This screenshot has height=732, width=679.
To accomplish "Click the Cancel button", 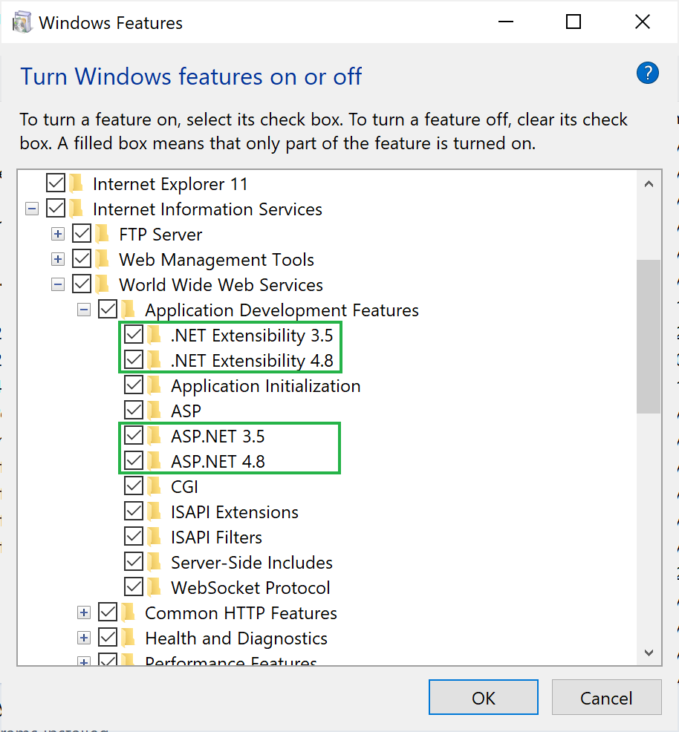I will click(606, 697).
